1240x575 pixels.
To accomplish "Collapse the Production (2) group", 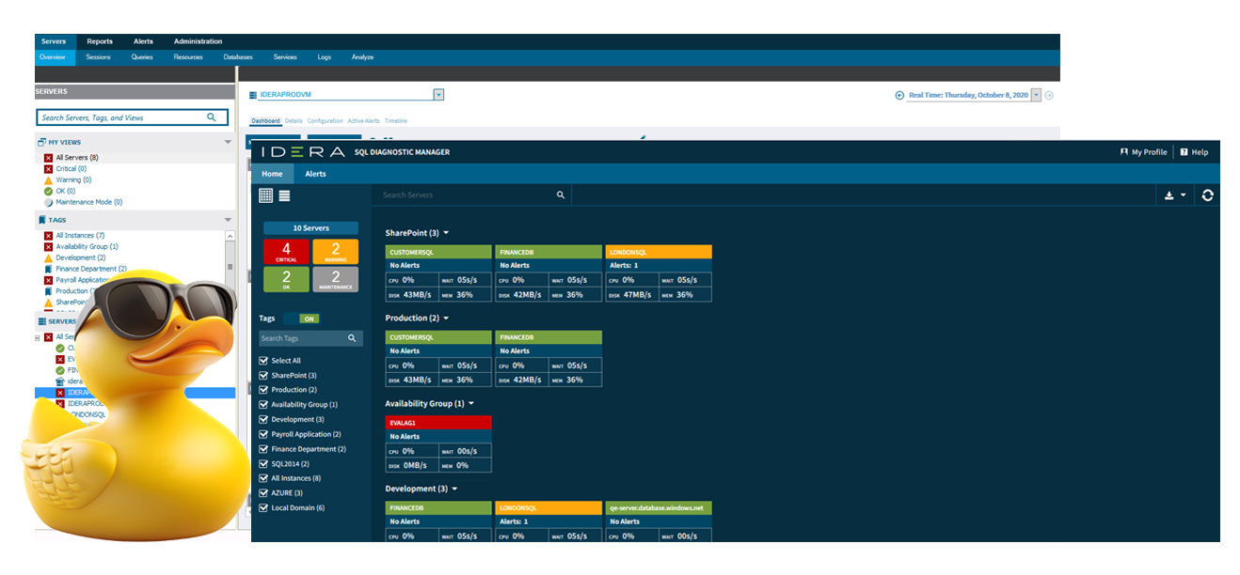I will [446, 319].
